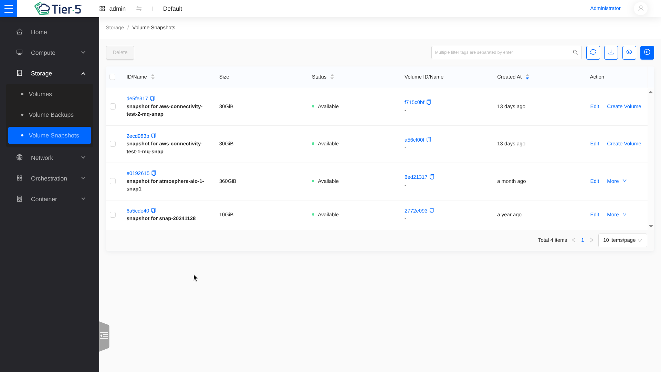Click Create Volume for snapshot 2ecd983b

click(623, 144)
